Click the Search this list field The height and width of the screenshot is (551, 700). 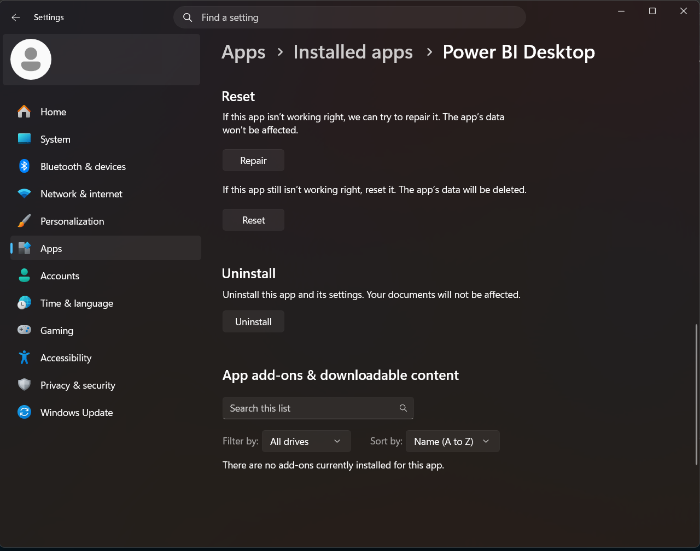[x=318, y=408]
